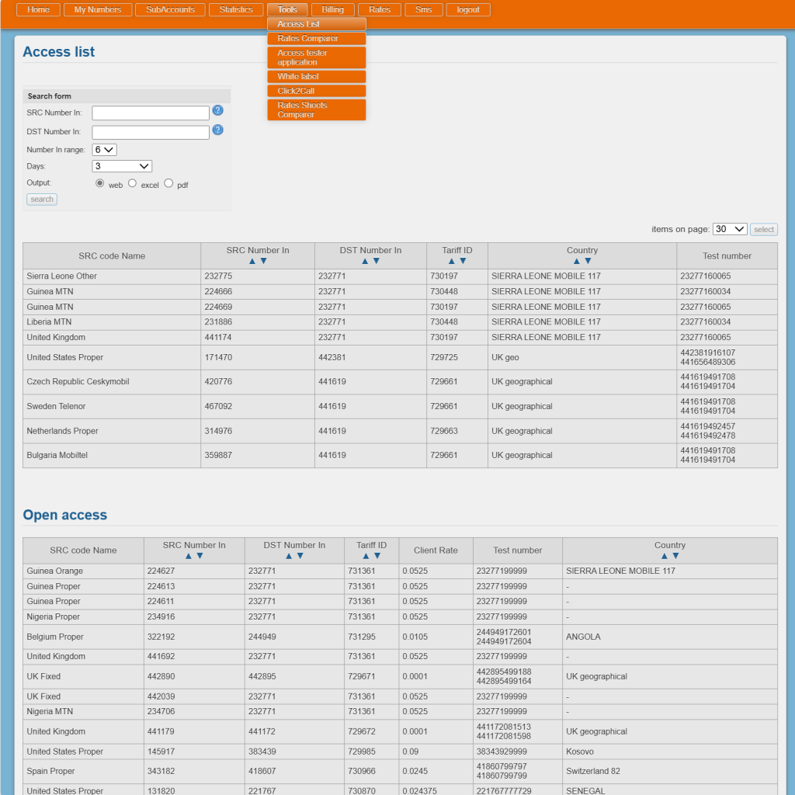Choose Rates Comparer from Tools submenu

[317, 39]
